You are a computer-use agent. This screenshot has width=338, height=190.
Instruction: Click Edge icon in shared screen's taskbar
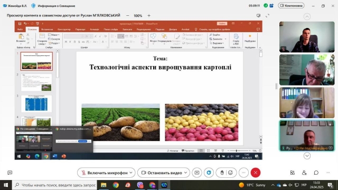[37, 156]
